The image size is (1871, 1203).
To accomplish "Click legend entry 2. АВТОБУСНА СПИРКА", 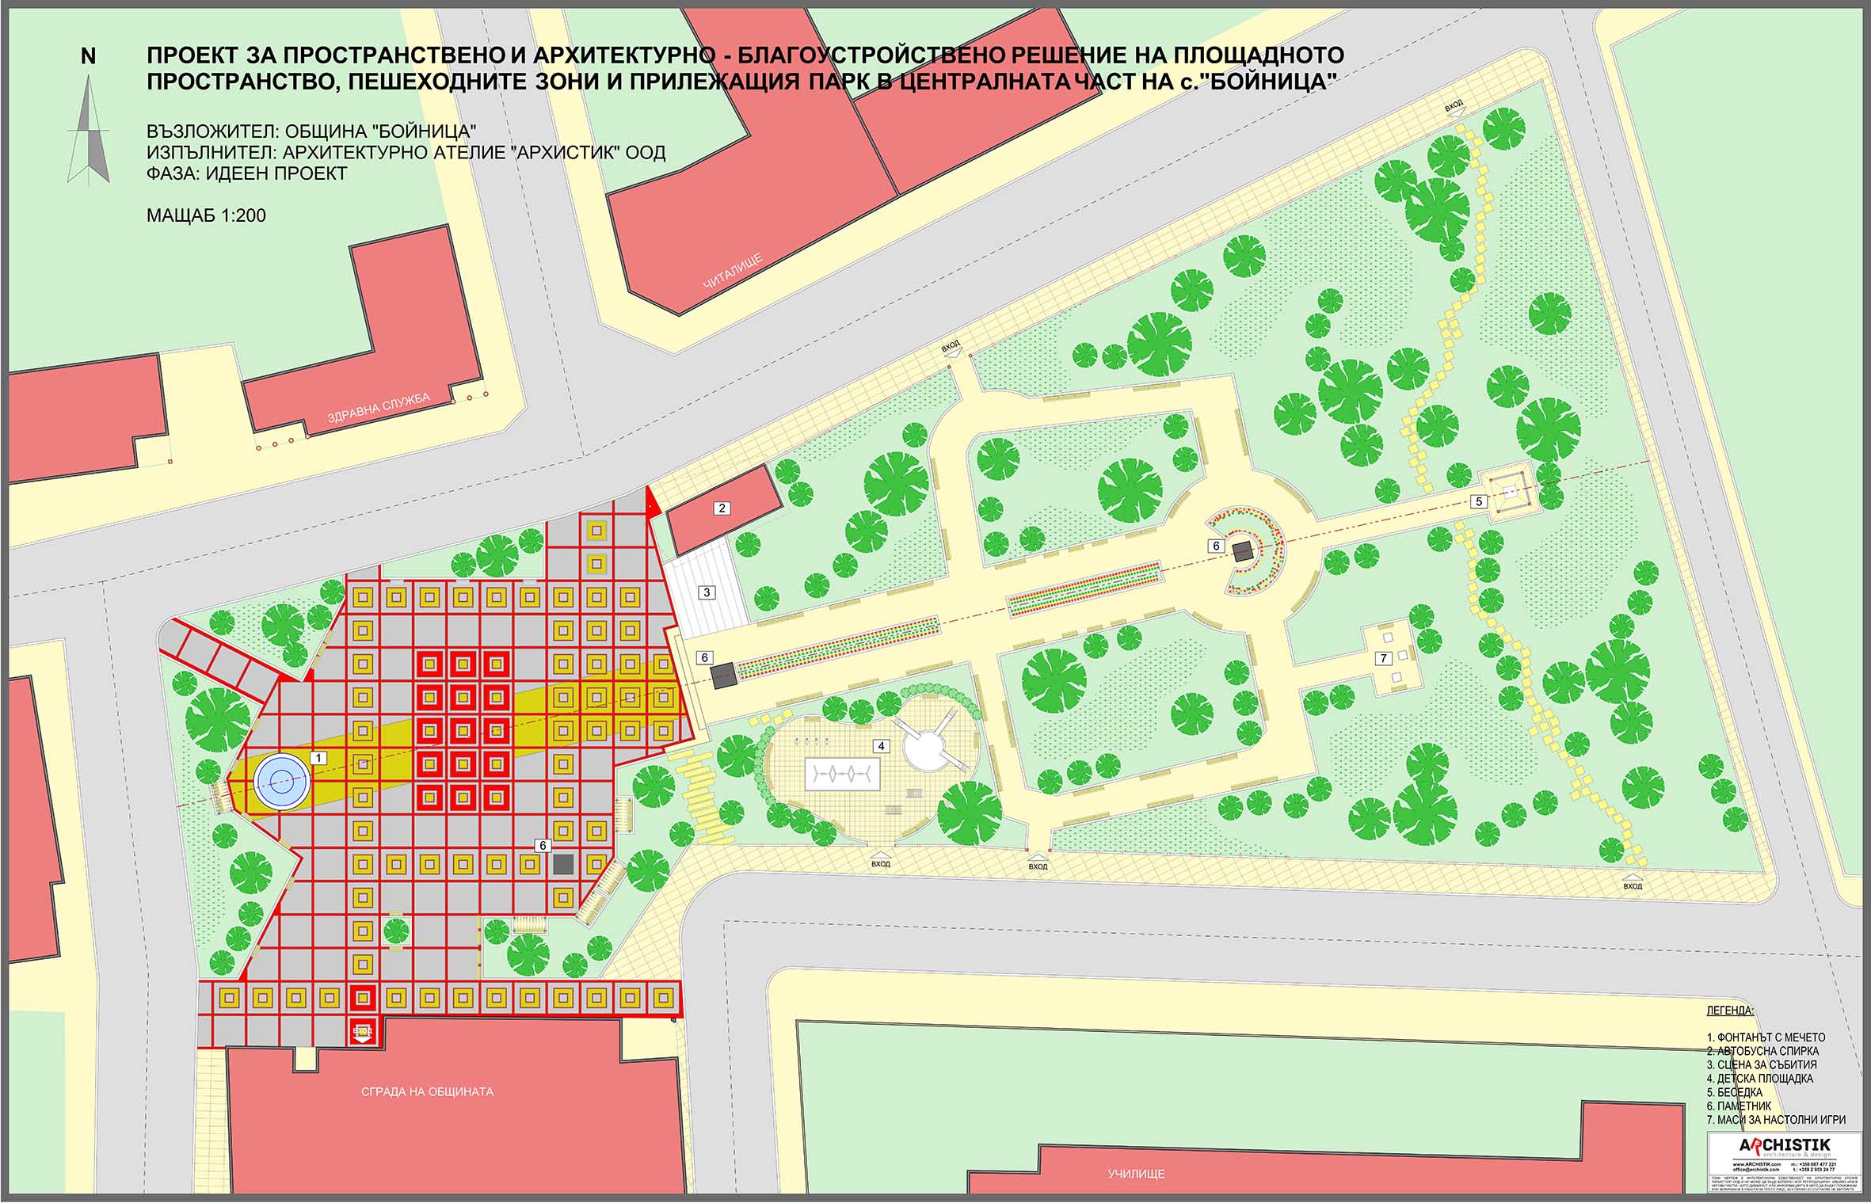I will click(1762, 1051).
